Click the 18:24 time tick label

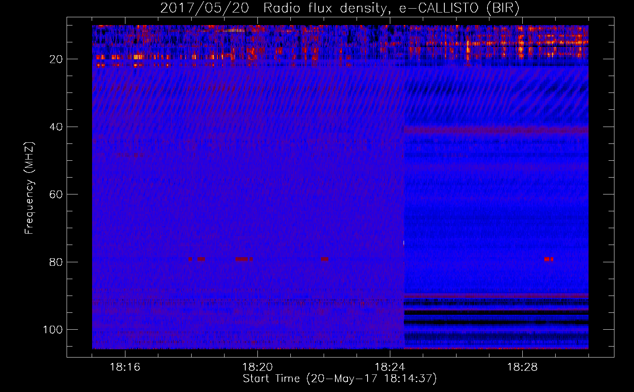pyautogui.click(x=390, y=367)
